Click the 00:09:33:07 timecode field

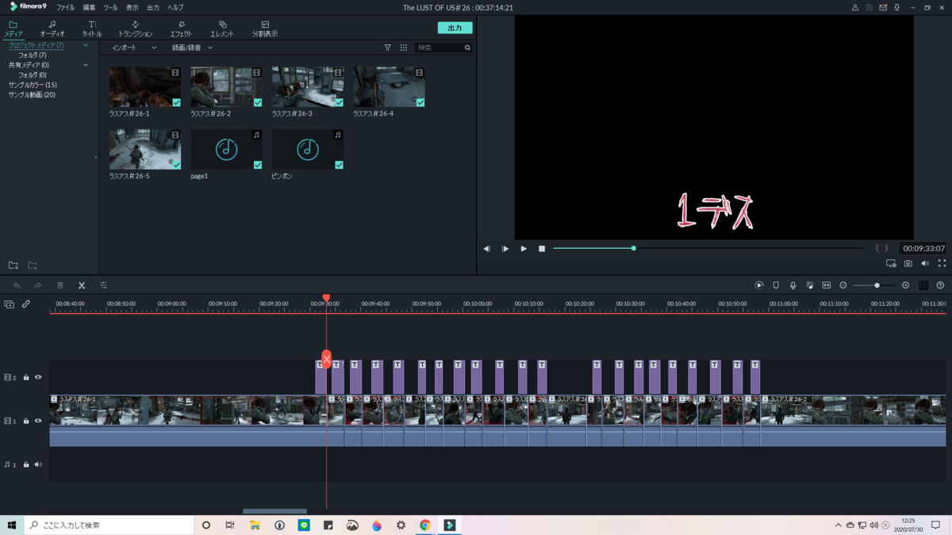click(x=923, y=248)
